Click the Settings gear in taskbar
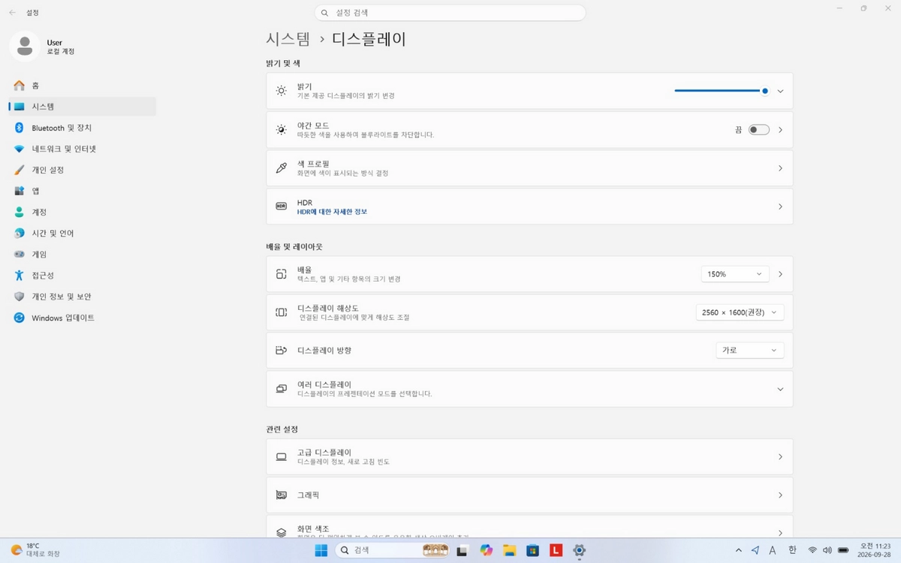The width and height of the screenshot is (901, 563). pos(579,550)
